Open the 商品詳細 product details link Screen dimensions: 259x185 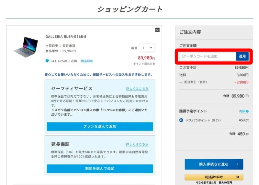click(87, 61)
